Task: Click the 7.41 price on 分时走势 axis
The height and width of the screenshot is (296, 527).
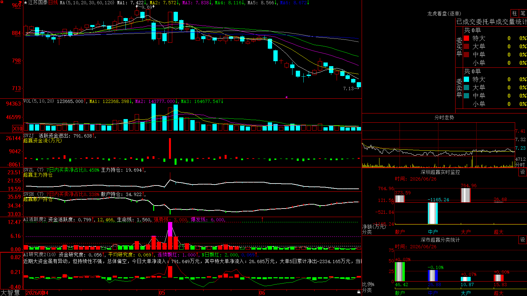Action: coord(520,131)
